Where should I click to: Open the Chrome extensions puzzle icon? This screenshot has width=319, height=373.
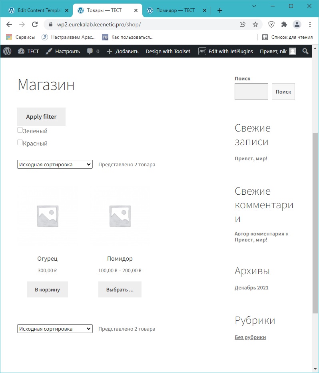284,24
